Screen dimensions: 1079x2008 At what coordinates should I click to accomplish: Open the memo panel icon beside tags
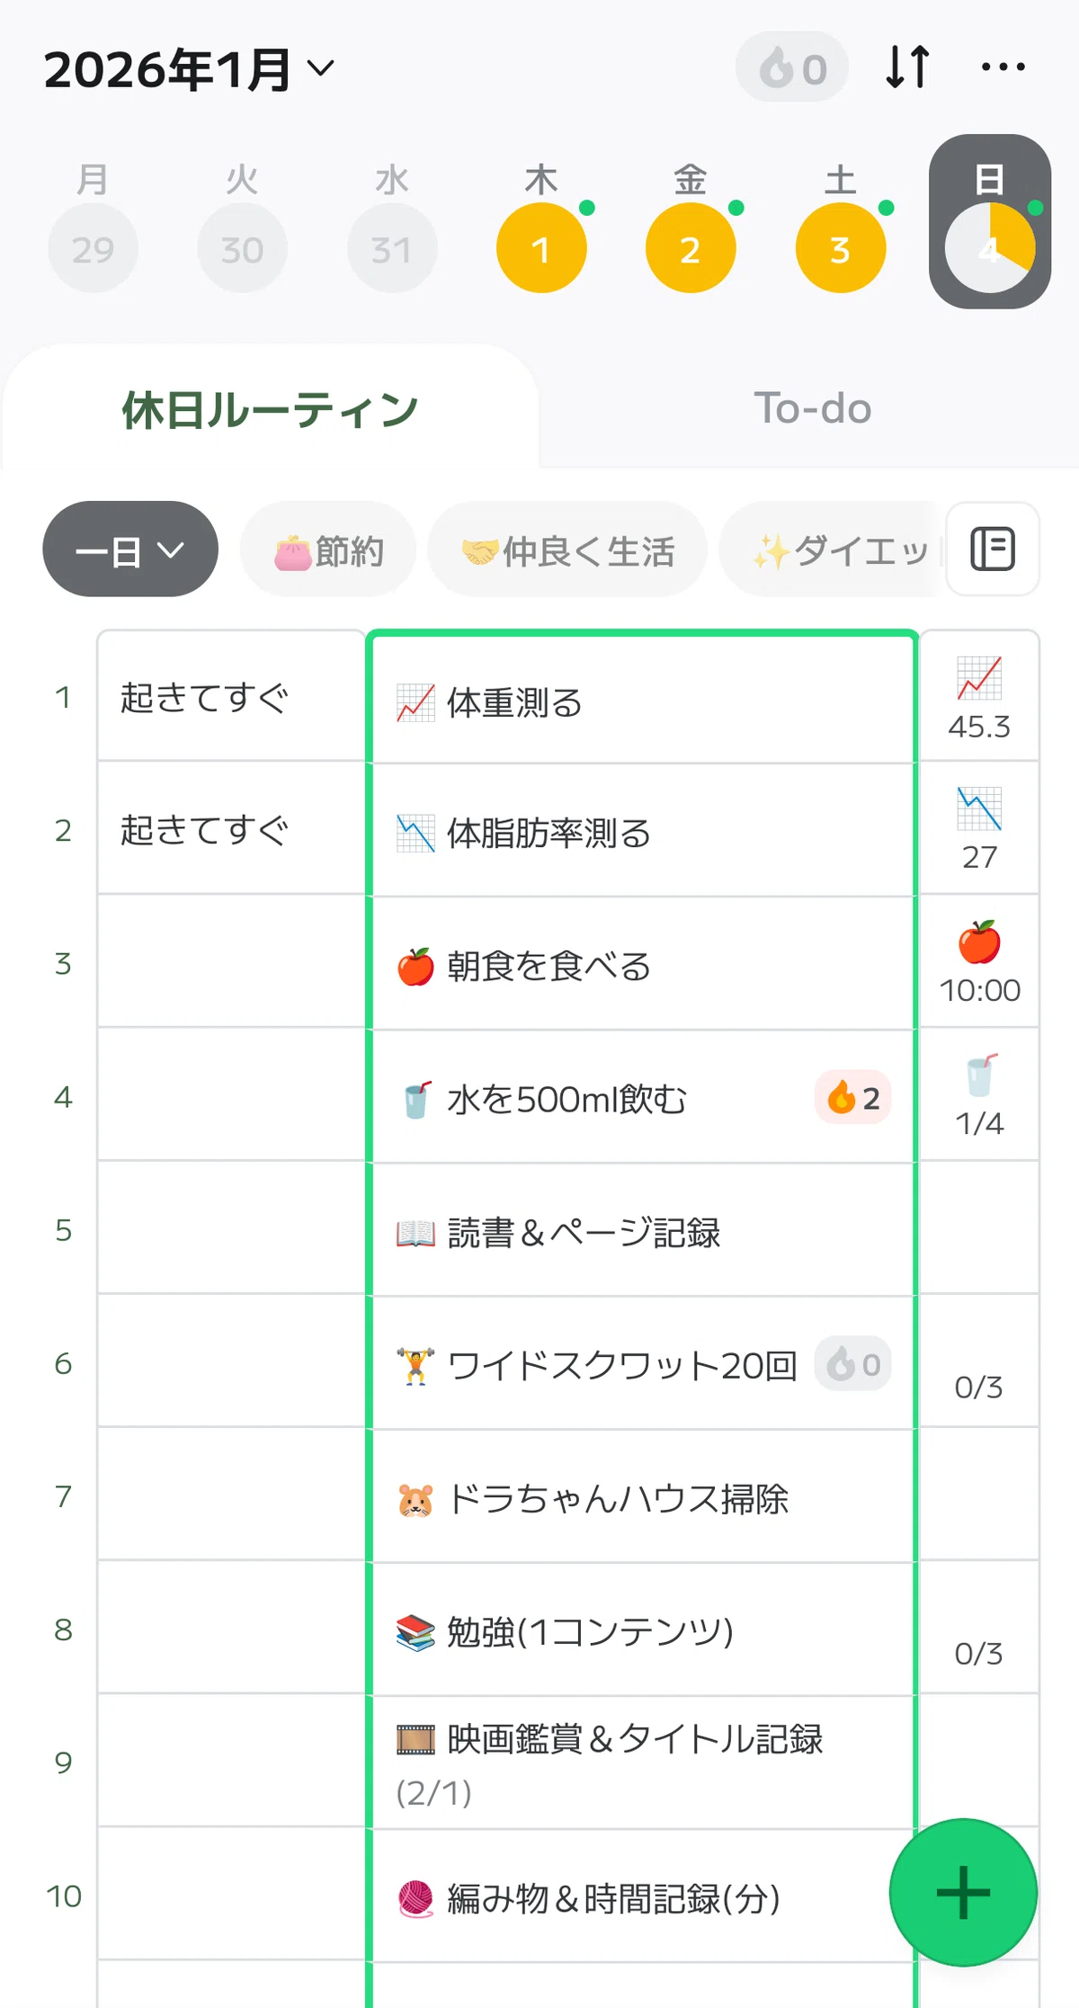tap(993, 549)
